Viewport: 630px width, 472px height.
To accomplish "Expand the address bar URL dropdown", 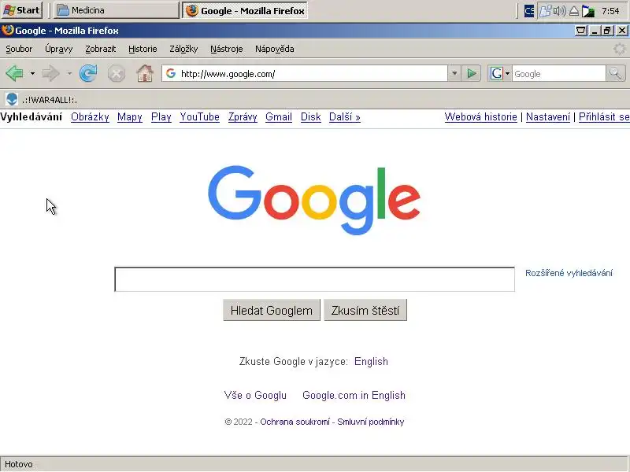I will tap(454, 73).
